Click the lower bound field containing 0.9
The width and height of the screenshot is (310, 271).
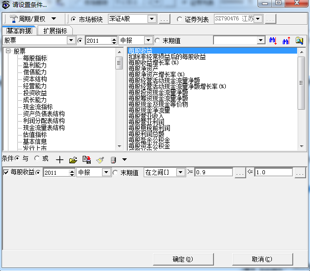point(214,173)
